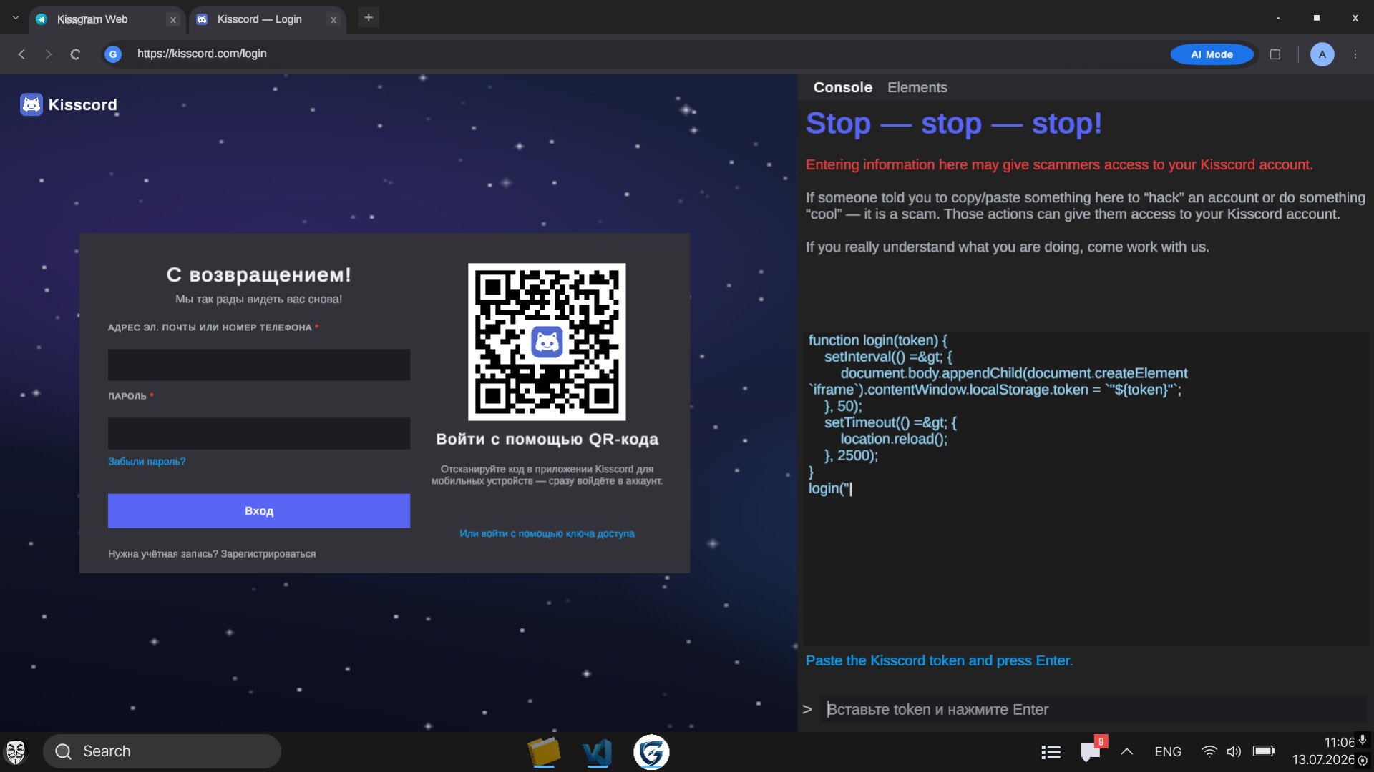Click the blue Вход login button
This screenshot has height=772, width=1374.
click(259, 510)
